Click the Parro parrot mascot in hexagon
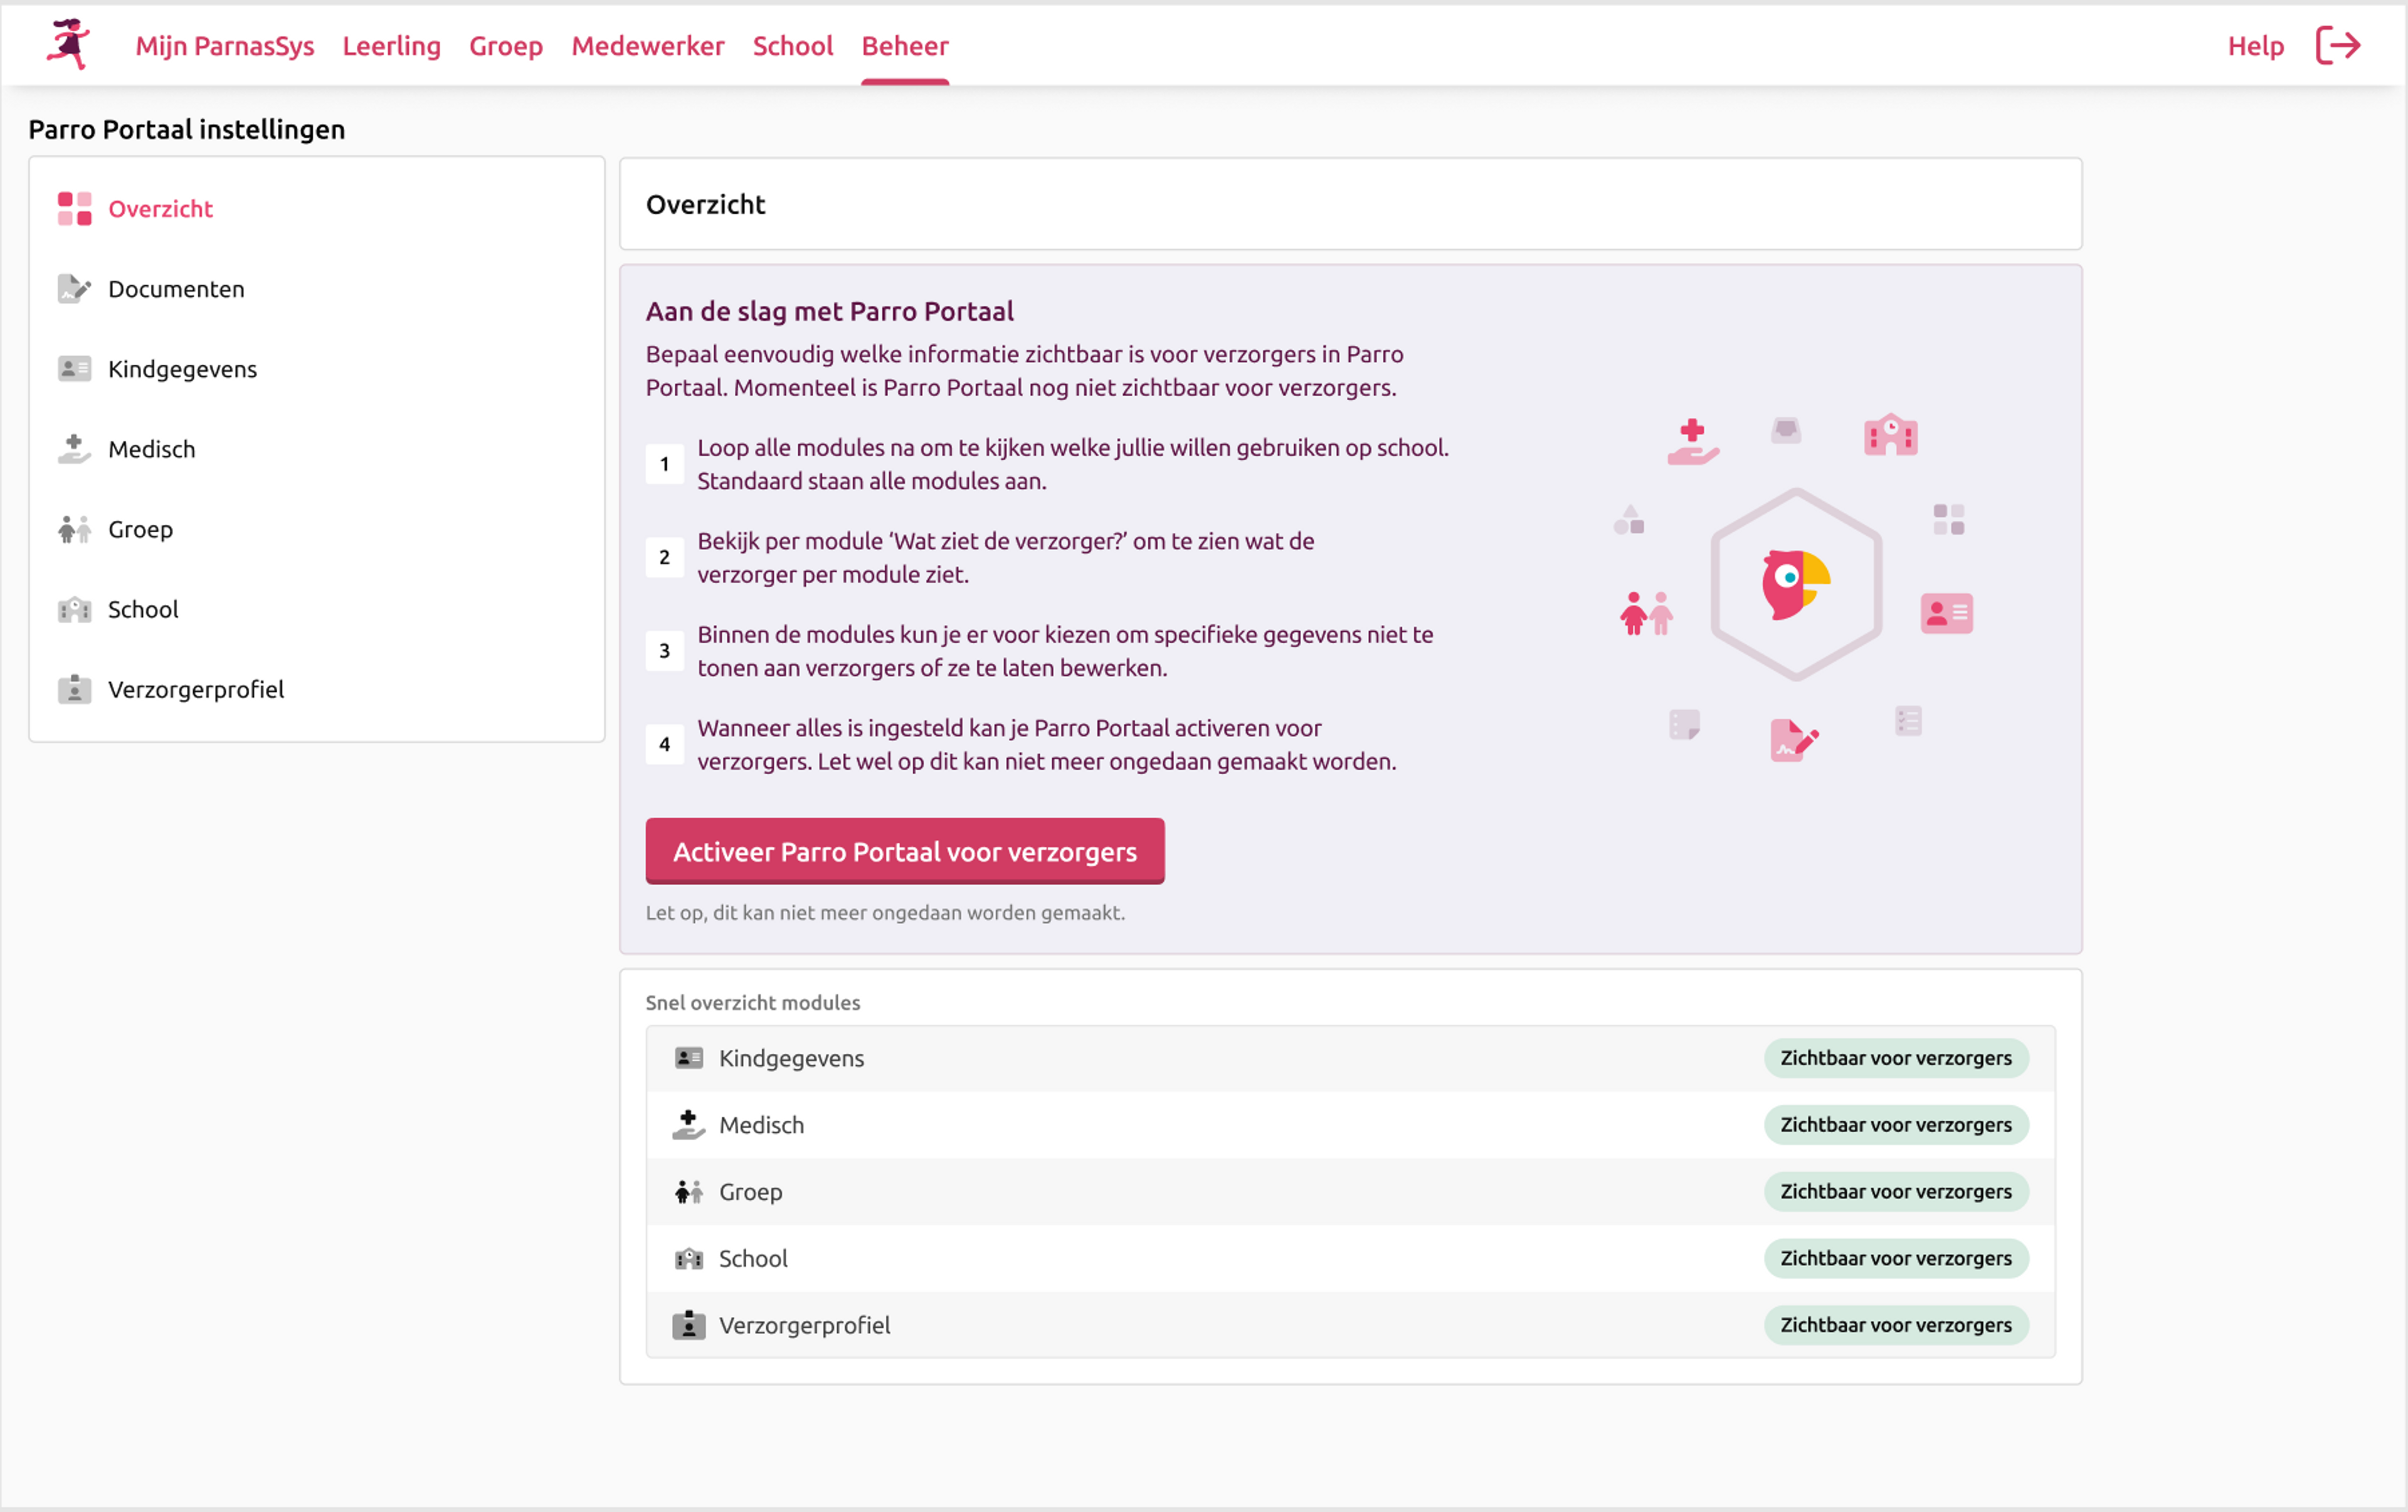This screenshot has height=1512, width=2408. coord(1795,585)
